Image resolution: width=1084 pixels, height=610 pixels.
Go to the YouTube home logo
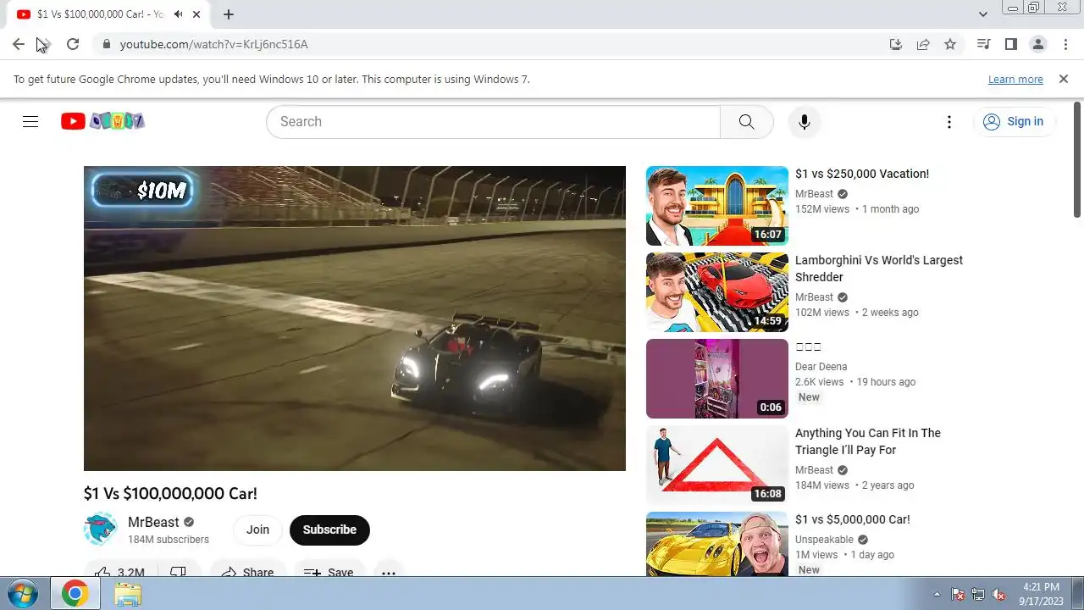tap(102, 121)
